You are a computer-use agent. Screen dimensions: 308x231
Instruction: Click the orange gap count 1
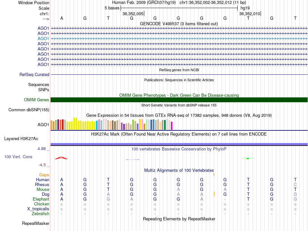[x=214, y=175]
